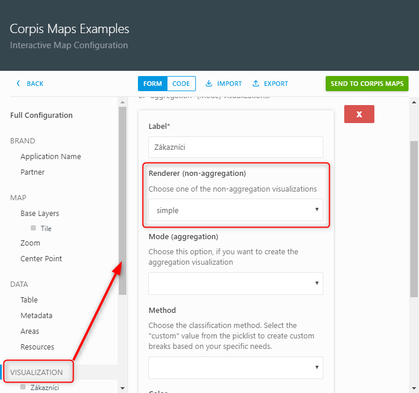
Task: Click sidebar scrollbar up arrow
Action: coord(123,102)
